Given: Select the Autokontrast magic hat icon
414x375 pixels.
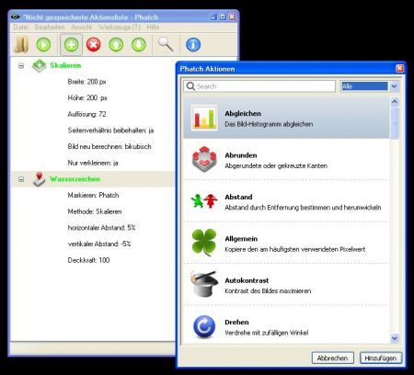Looking at the screenshot, I should 203,284.
